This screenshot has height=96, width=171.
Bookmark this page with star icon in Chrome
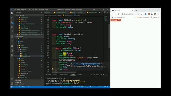(142, 14)
